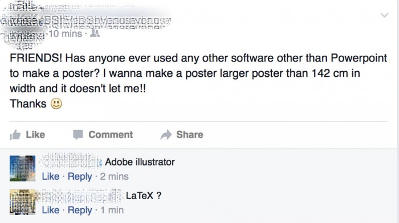Click the smiley emoji after Thanks
Viewport: 399px width, 223px height.
[x=56, y=104]
